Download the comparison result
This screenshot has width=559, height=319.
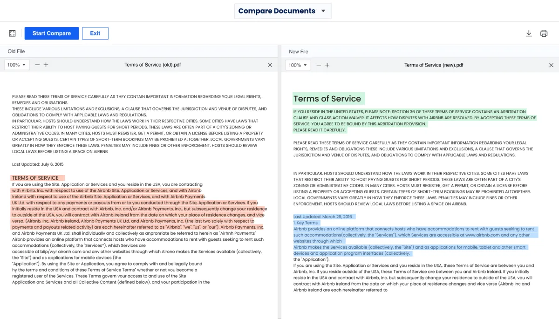pos(529,34)
